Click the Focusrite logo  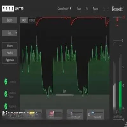point(117,9)
